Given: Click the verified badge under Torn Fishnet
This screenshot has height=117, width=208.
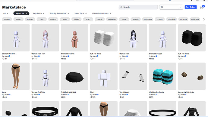Looking at the screenshot, I should point(127,95).
